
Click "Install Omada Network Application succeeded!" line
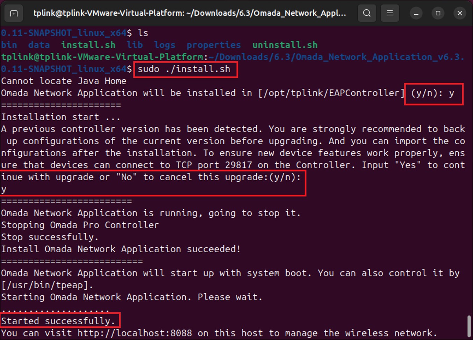click(121, 249)
